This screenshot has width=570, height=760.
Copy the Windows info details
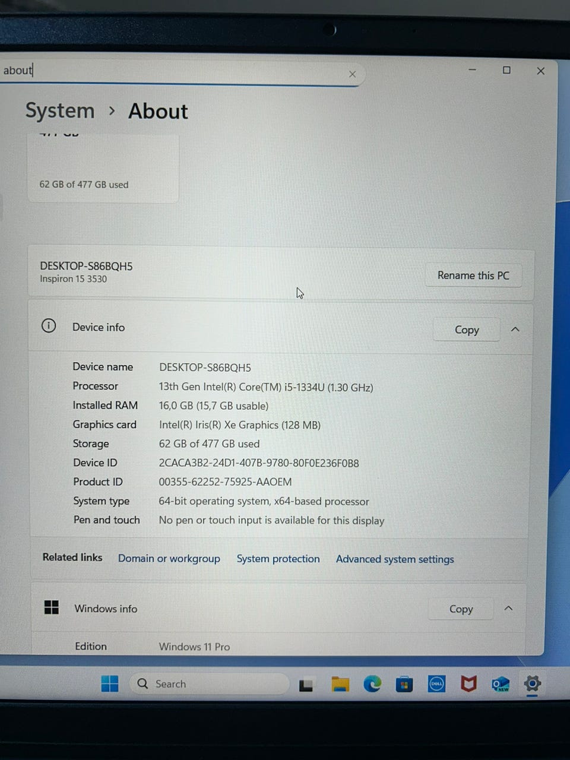point(461,609)
